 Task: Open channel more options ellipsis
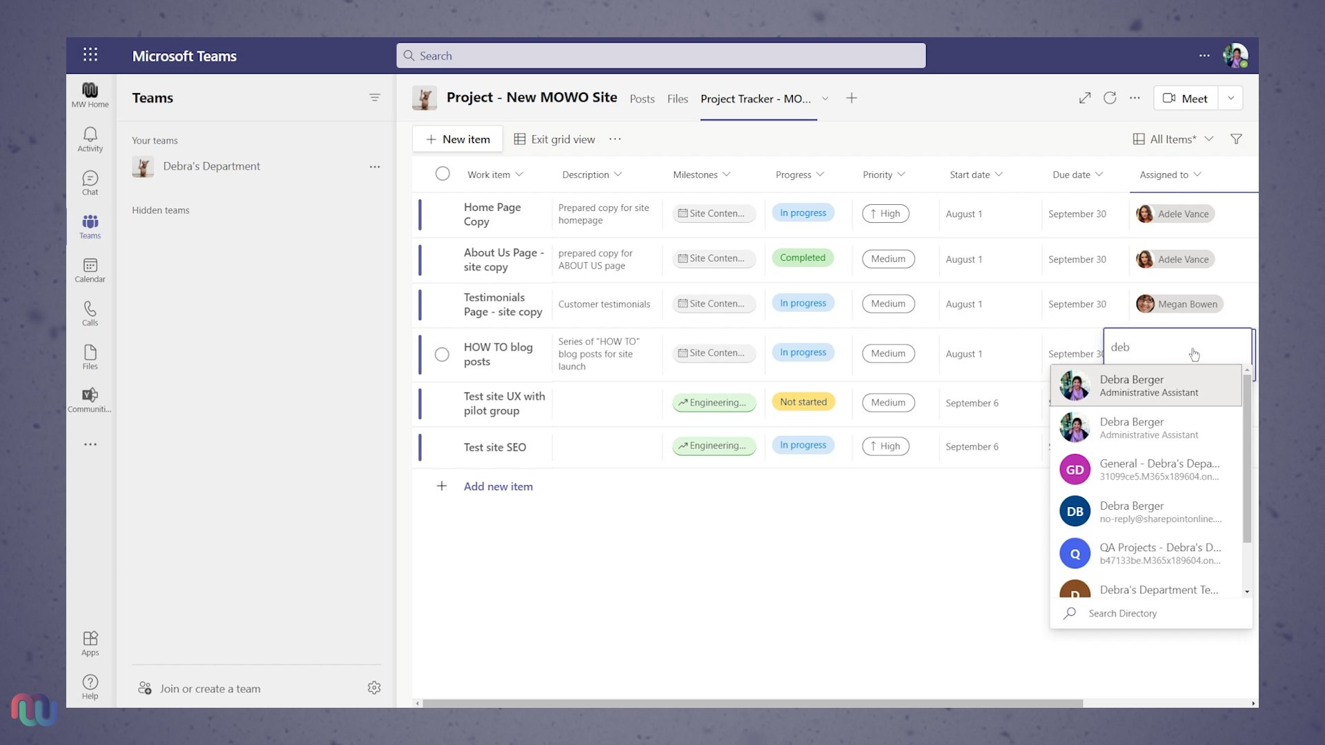pyautogui.click(x=1135, y=98)
